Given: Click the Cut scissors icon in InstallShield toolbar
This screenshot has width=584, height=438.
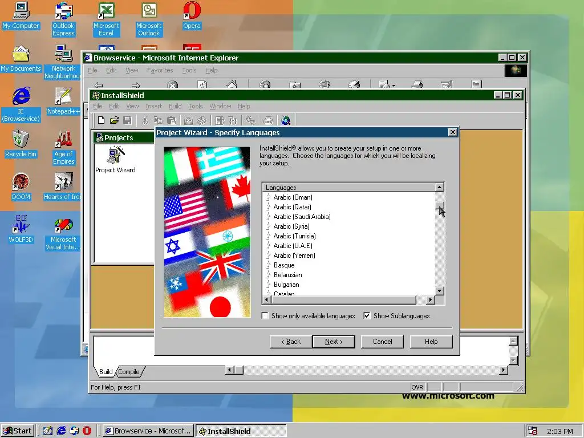Looking at the screenshot, I should coord(145,120).
